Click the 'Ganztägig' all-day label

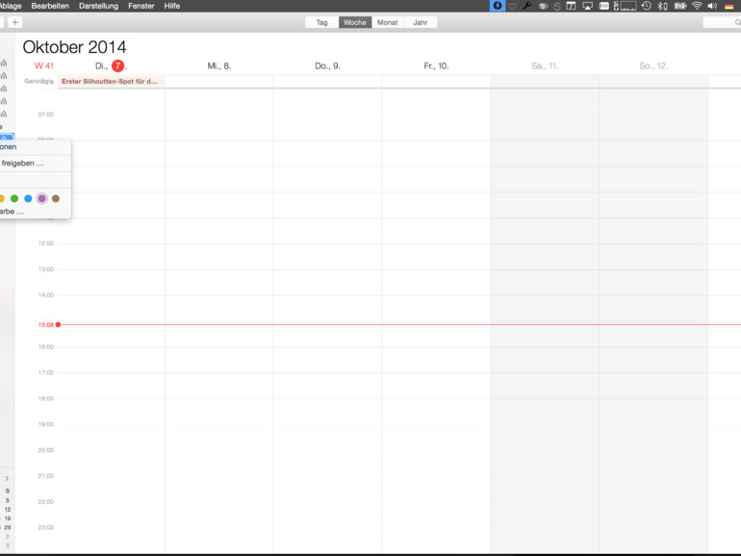coord(38,81)
